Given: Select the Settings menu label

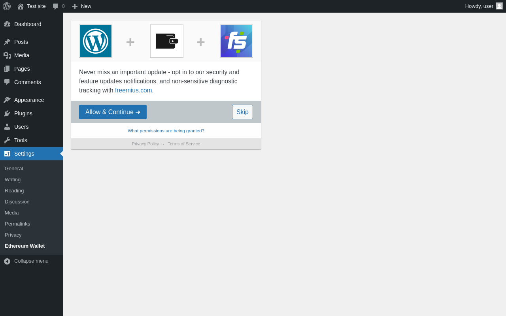Looking at the screenshot, I should [24, 154].
